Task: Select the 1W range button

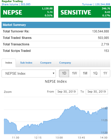Action: [74, 73]
